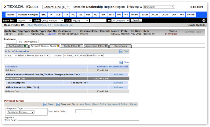Click Save disk icon in Payment Terms
The width and height of the screenshot is (210, 127).
pyautogui.click(x=45, y=104)
